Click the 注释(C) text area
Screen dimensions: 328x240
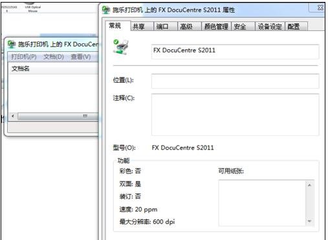(x=235, y=115)
